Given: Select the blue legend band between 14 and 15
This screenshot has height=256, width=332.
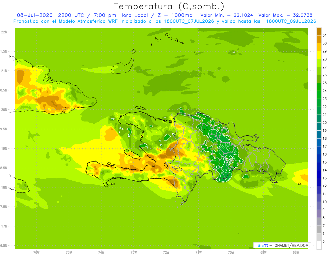Looking at the screenshot, I should point(319,166).
